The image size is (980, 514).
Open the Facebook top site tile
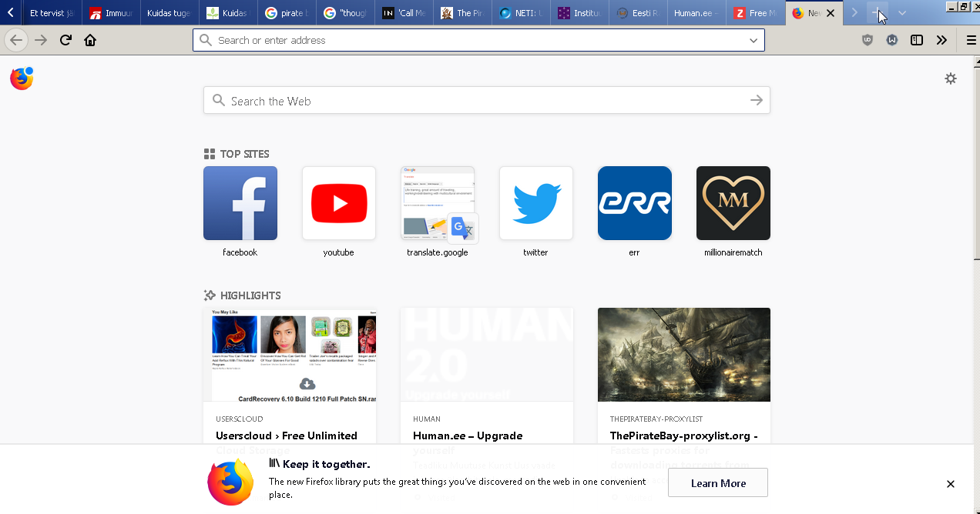240,203
